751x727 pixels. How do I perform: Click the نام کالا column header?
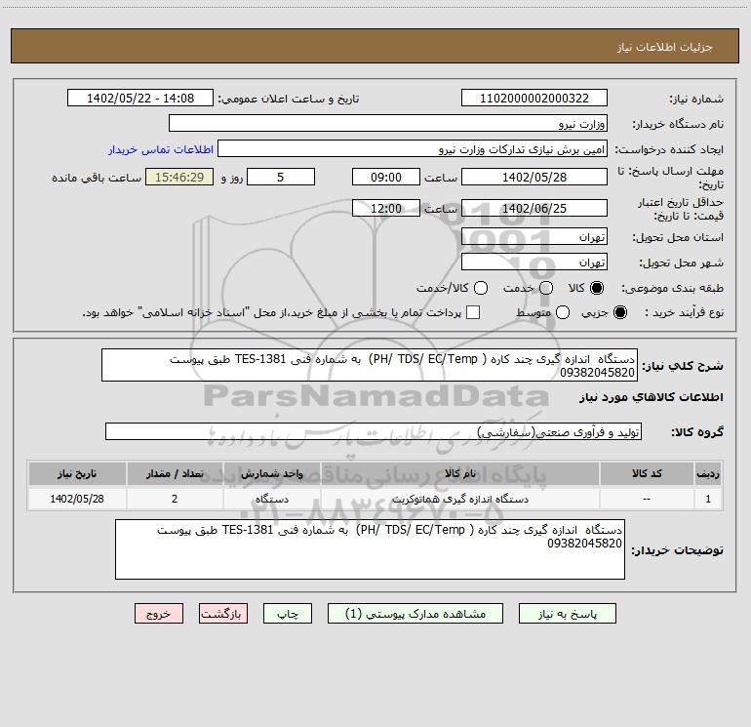point(459,473)
